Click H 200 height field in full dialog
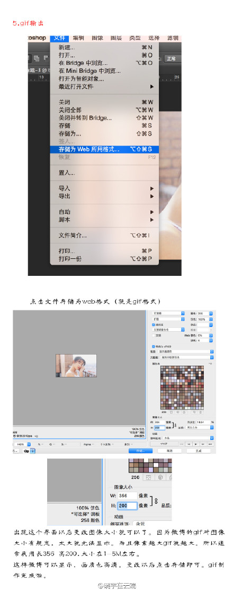 [x=159, y=427]
